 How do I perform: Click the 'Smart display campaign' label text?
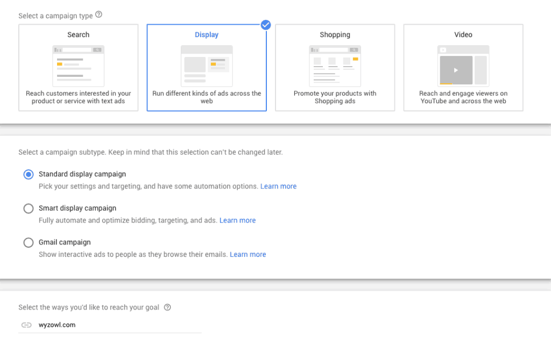[x=77, y=208]
